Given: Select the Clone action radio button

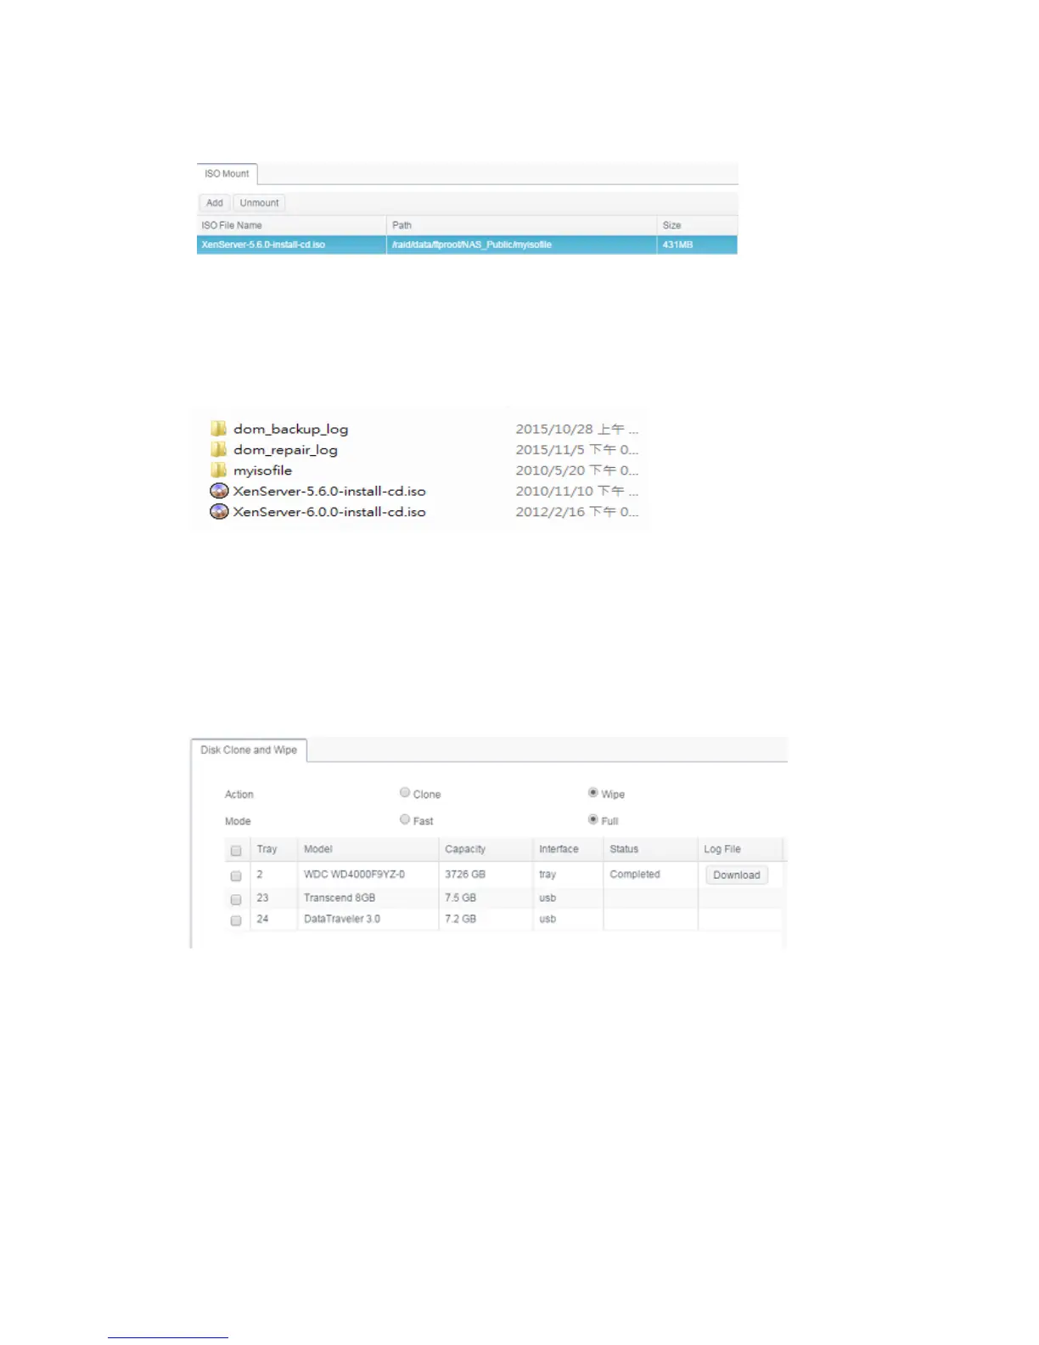Looking at the screenshot, I should (x=405, y=792).
